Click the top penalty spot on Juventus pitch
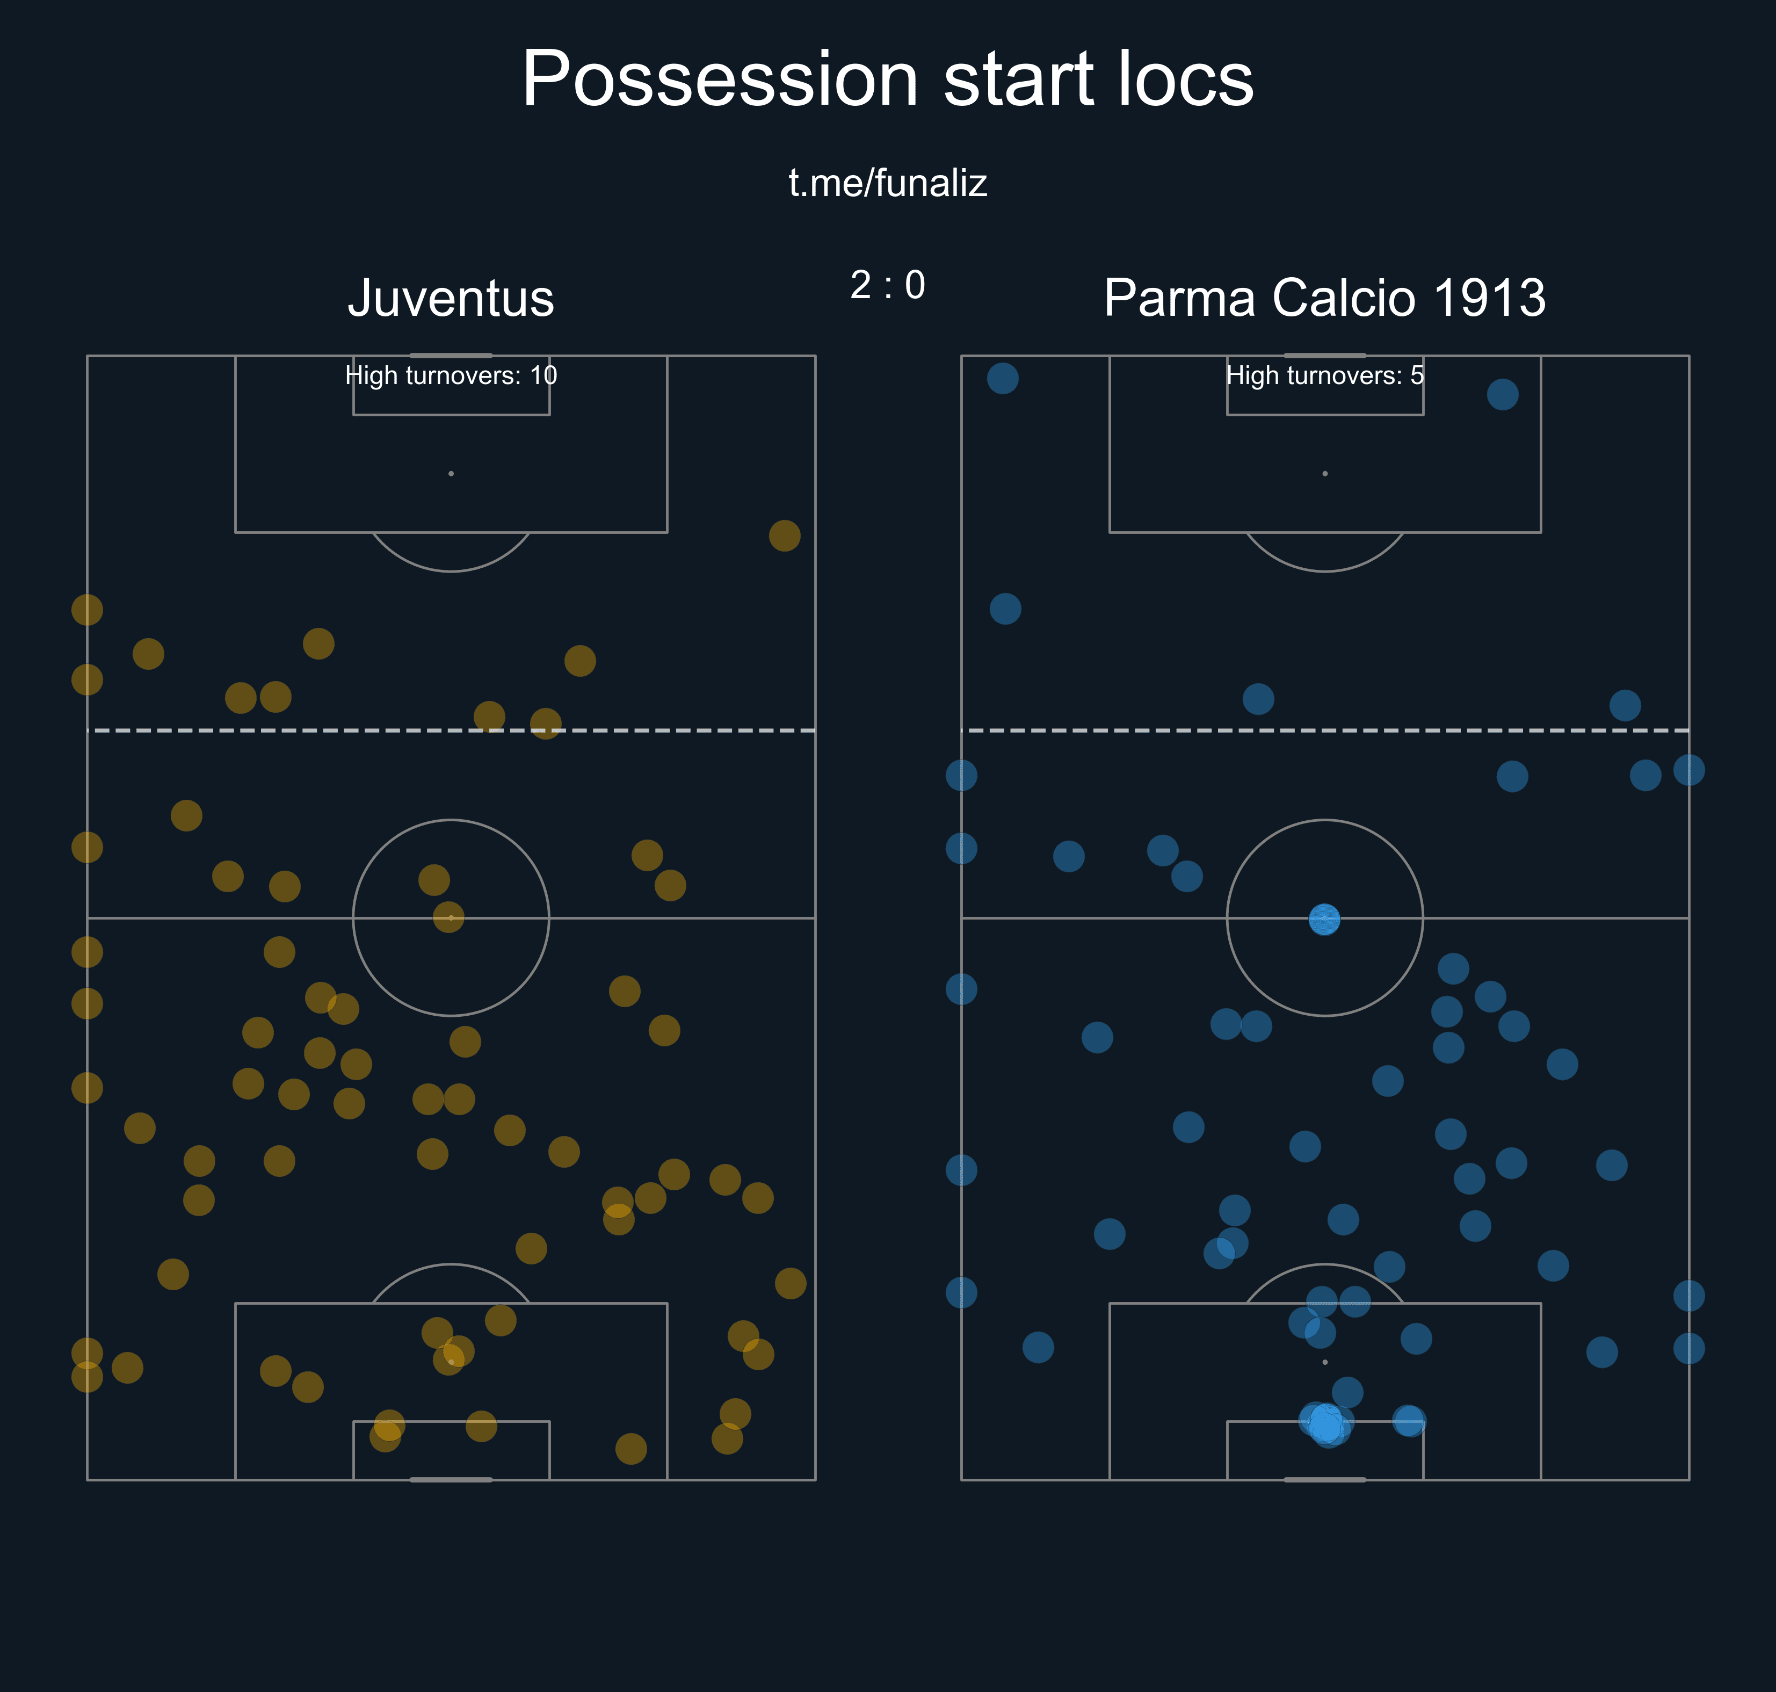Image resolution: width=1776 pixels, height=1692 pixels. click(451, 474)
